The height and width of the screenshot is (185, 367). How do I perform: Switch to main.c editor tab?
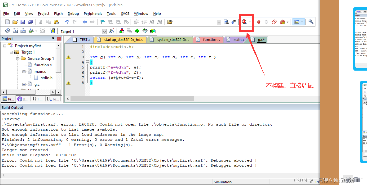235,40
